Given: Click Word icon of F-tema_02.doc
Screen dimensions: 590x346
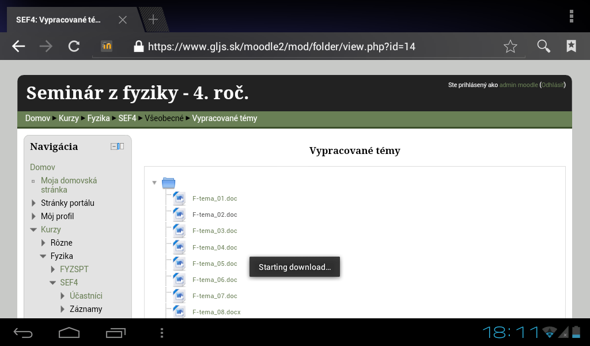Looking at the screenshot, I should coord(179,214).
